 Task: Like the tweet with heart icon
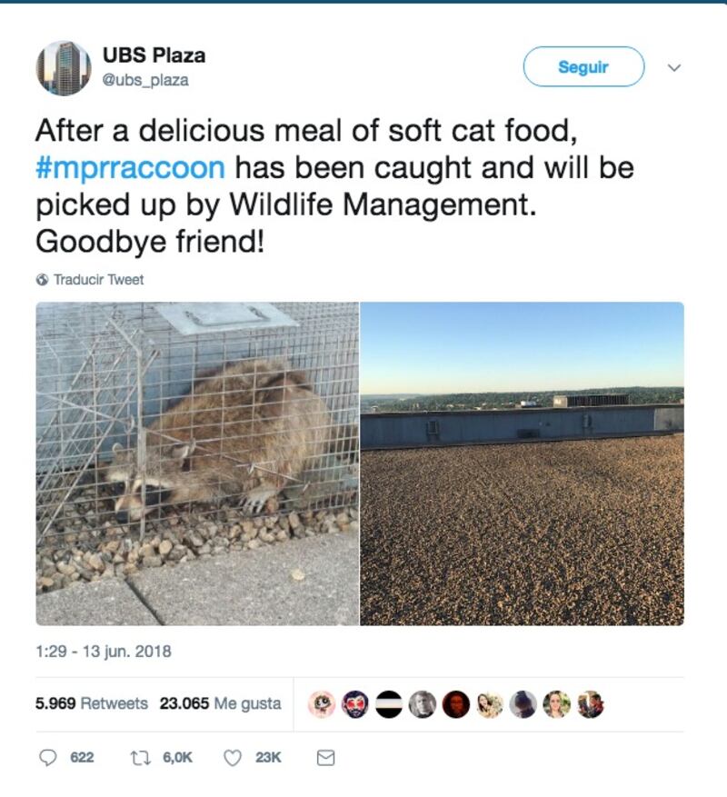(233, 758)
